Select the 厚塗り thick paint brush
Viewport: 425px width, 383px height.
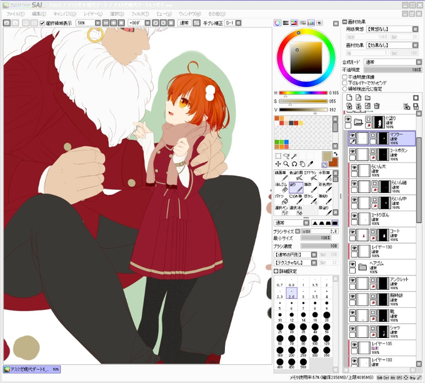(x=325, y=211)
